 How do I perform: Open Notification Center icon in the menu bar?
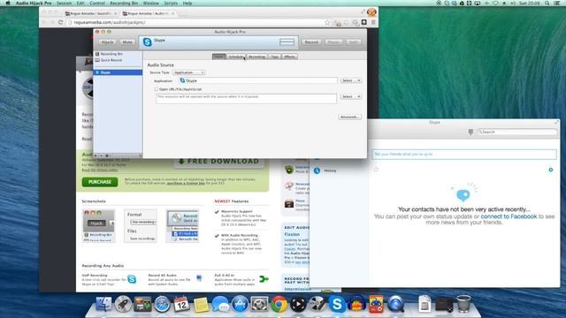click(x=558, y=3)
